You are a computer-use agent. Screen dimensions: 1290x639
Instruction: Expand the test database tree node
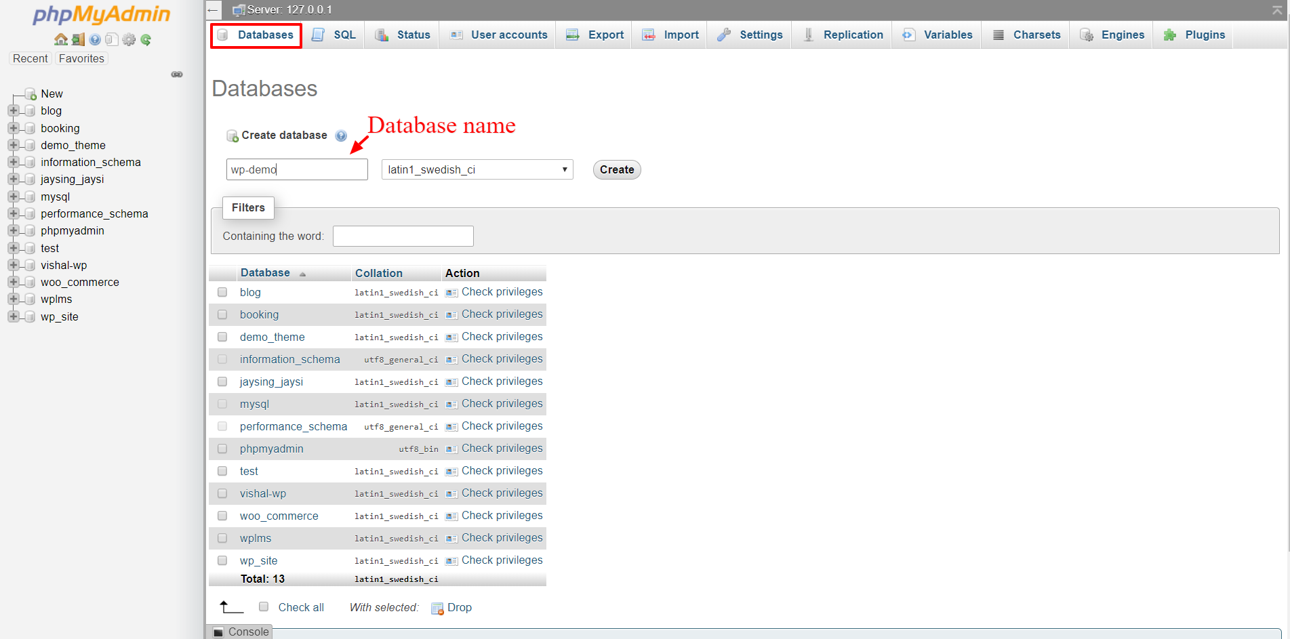point(13,247)
